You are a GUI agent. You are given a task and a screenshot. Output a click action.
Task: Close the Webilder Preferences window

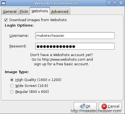121,3
